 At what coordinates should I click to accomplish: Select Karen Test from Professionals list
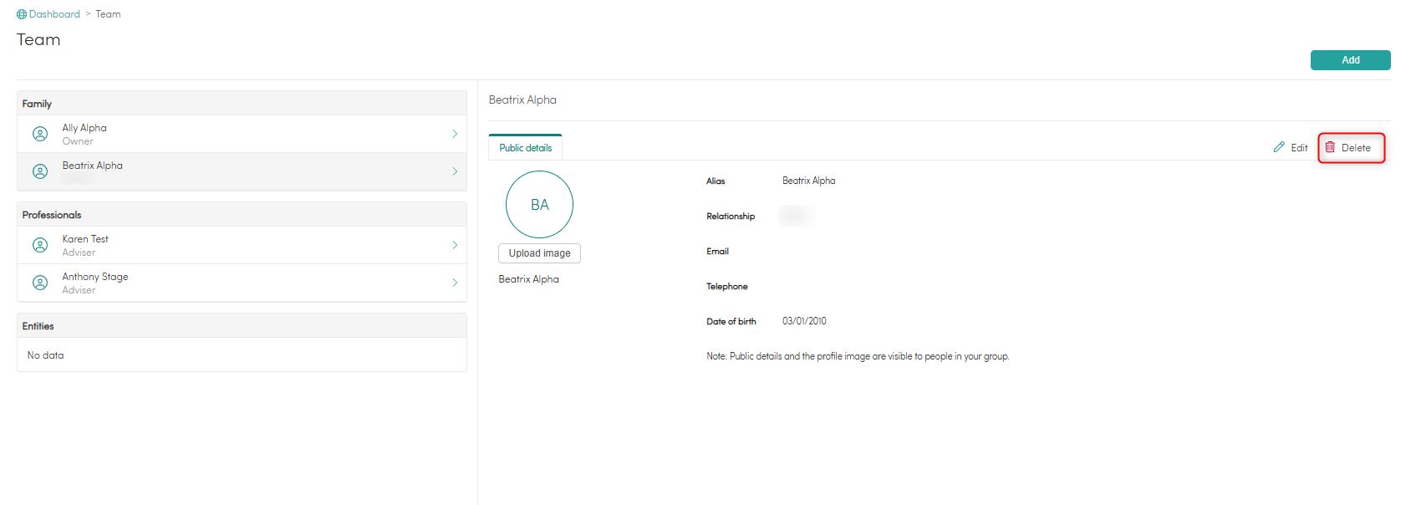(85, 239)
